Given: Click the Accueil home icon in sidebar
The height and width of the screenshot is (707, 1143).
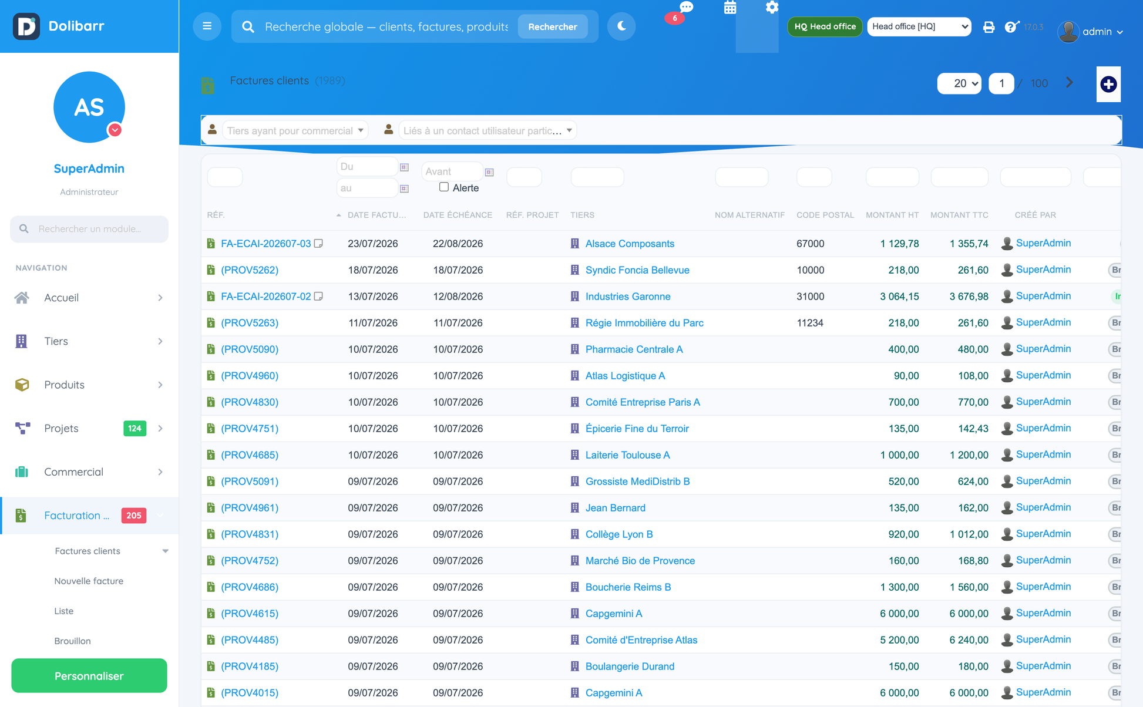Looking at the screenshot, I should point(22,298).
